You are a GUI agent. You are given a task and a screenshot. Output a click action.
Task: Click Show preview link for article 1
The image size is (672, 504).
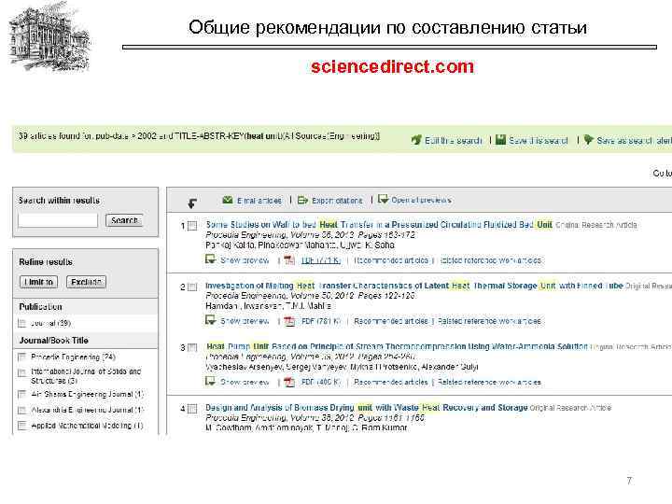(x=245, y=260)
